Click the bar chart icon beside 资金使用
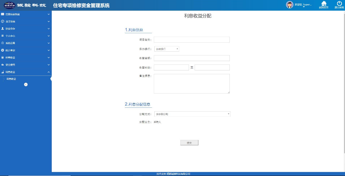Viewport: 345px width, 176px height. [x=3, y=65]
